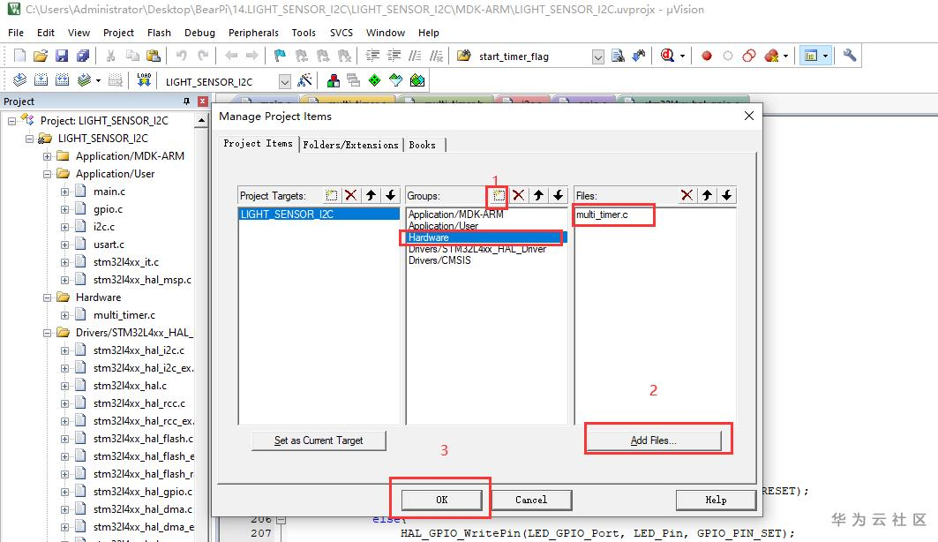Collapse the Drivers/STM32L4xx_HAL folder
Screen dimensions: 938x542
coord(48,333)
